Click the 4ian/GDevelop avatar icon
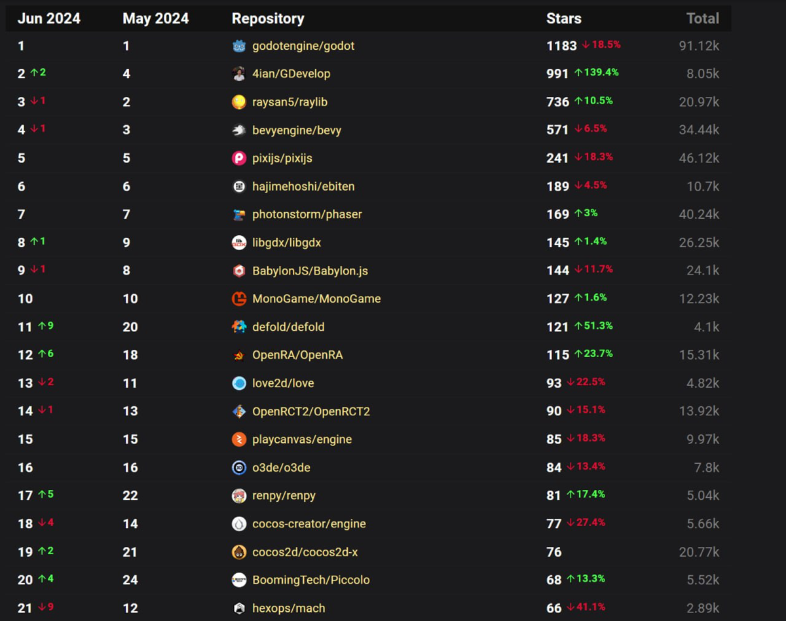786x621 pixels. click(239, 74)
